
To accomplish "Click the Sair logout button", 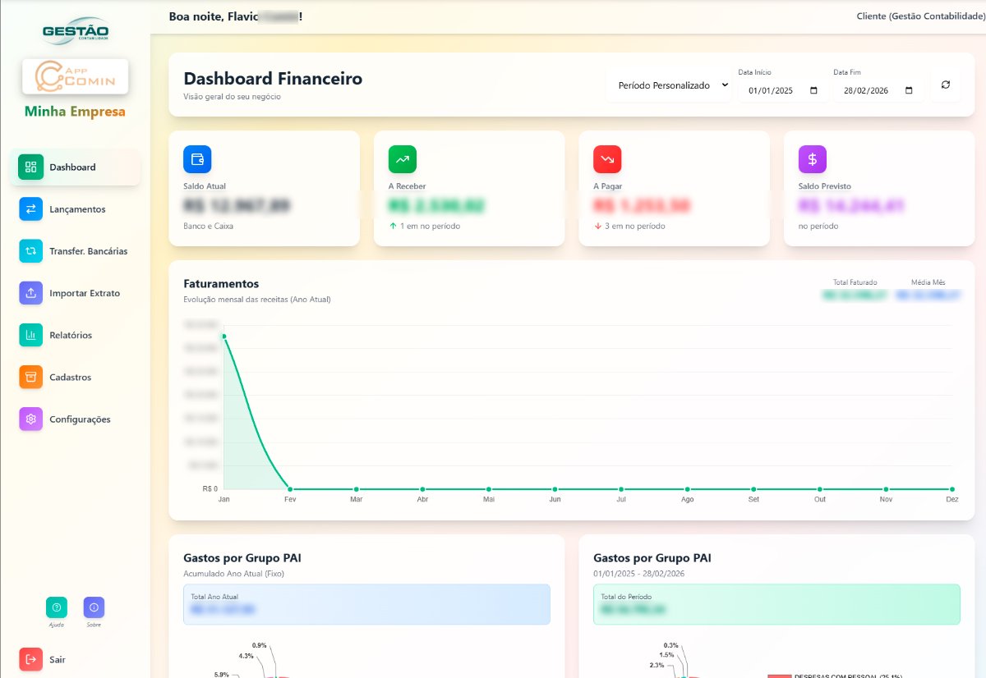I will 31,659.
